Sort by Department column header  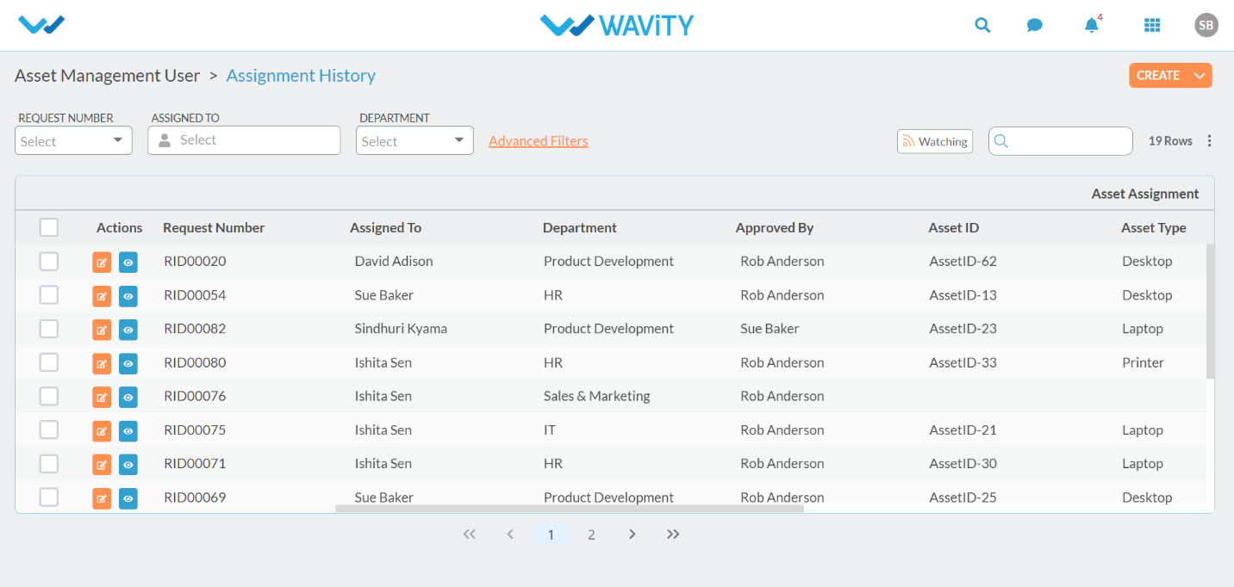point(580,228)
